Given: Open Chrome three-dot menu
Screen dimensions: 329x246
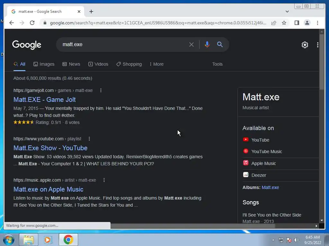Looking at the screenshot, I should [x=317, y=23].
